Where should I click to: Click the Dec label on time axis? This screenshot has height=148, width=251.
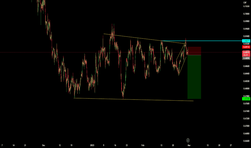point(44,145)
